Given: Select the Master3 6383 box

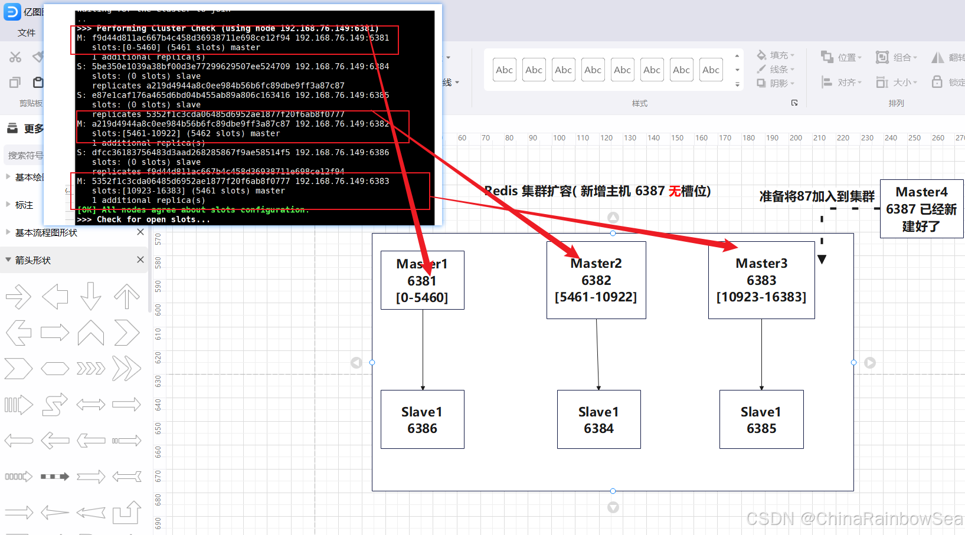Looking at the screenshot, I should point(761,280).
